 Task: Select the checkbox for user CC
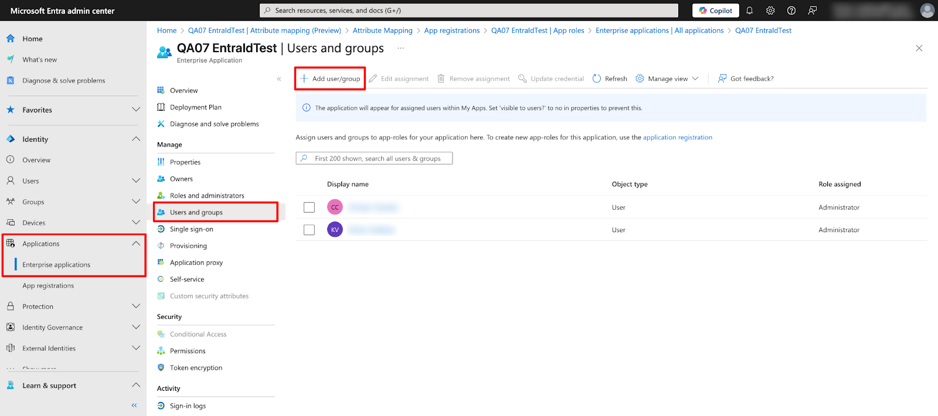pos(309,207)
